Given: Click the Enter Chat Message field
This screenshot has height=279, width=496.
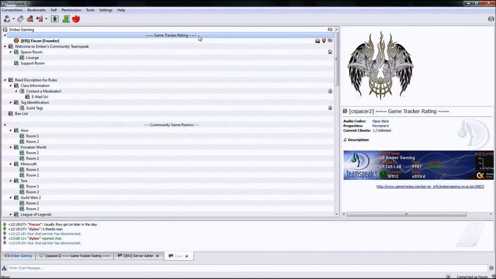Looking at the screenshot, I should click(248, 268).
